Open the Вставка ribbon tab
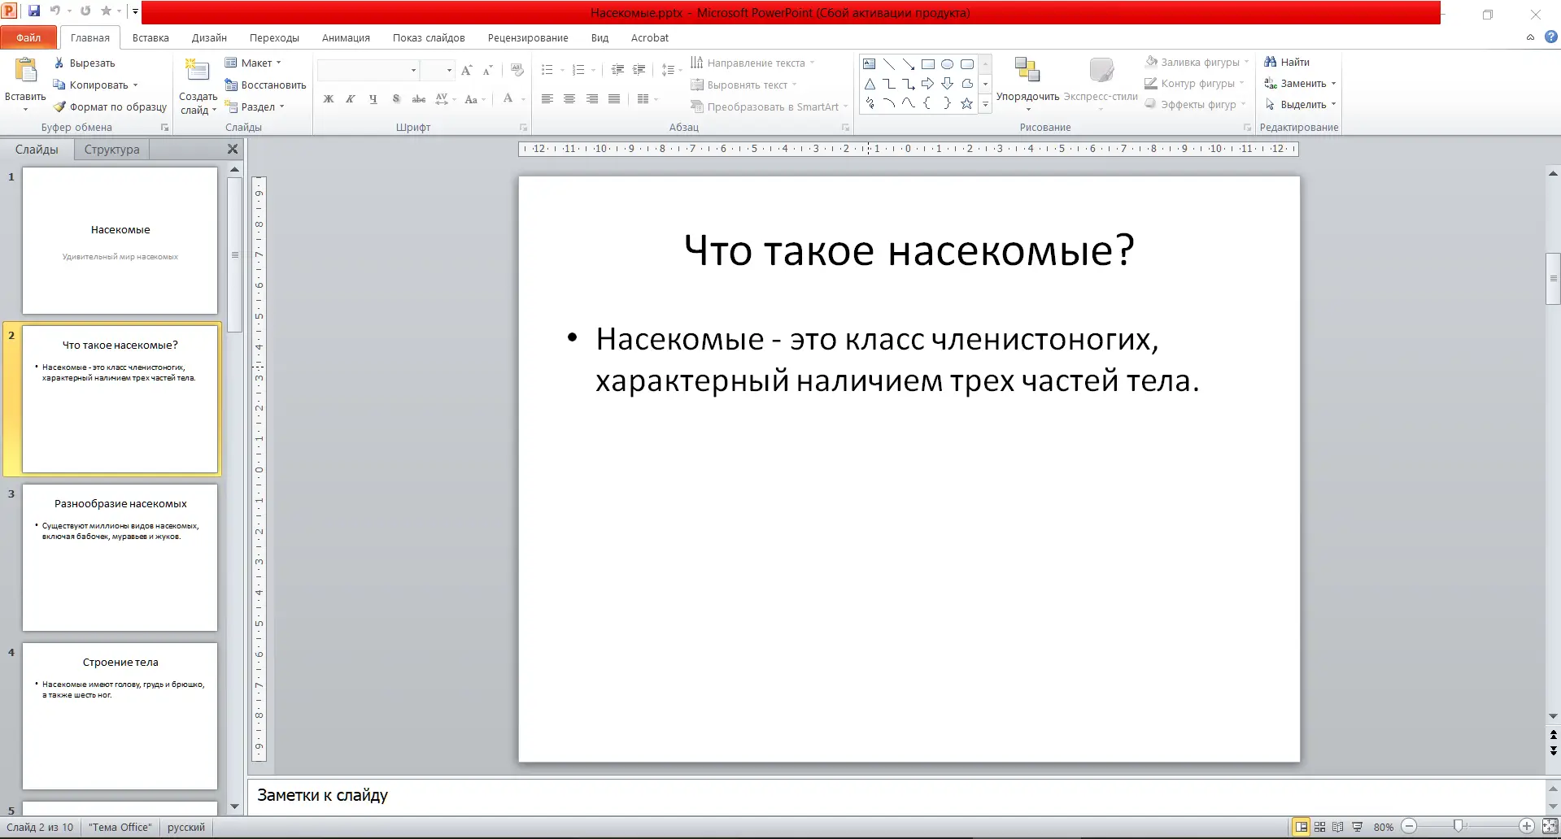This screenshot has width=1561, height=839. pyautogui.click(x=150, y=37)
